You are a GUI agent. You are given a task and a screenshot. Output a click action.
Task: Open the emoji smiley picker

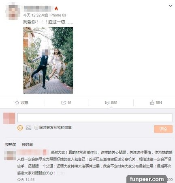point(20,128)
